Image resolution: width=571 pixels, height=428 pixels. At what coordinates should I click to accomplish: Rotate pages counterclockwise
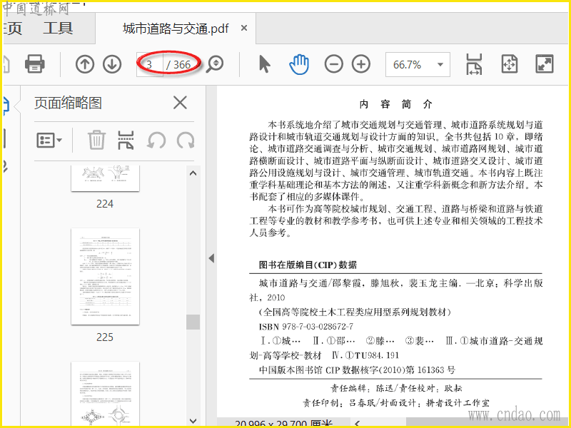coord(156,141)
